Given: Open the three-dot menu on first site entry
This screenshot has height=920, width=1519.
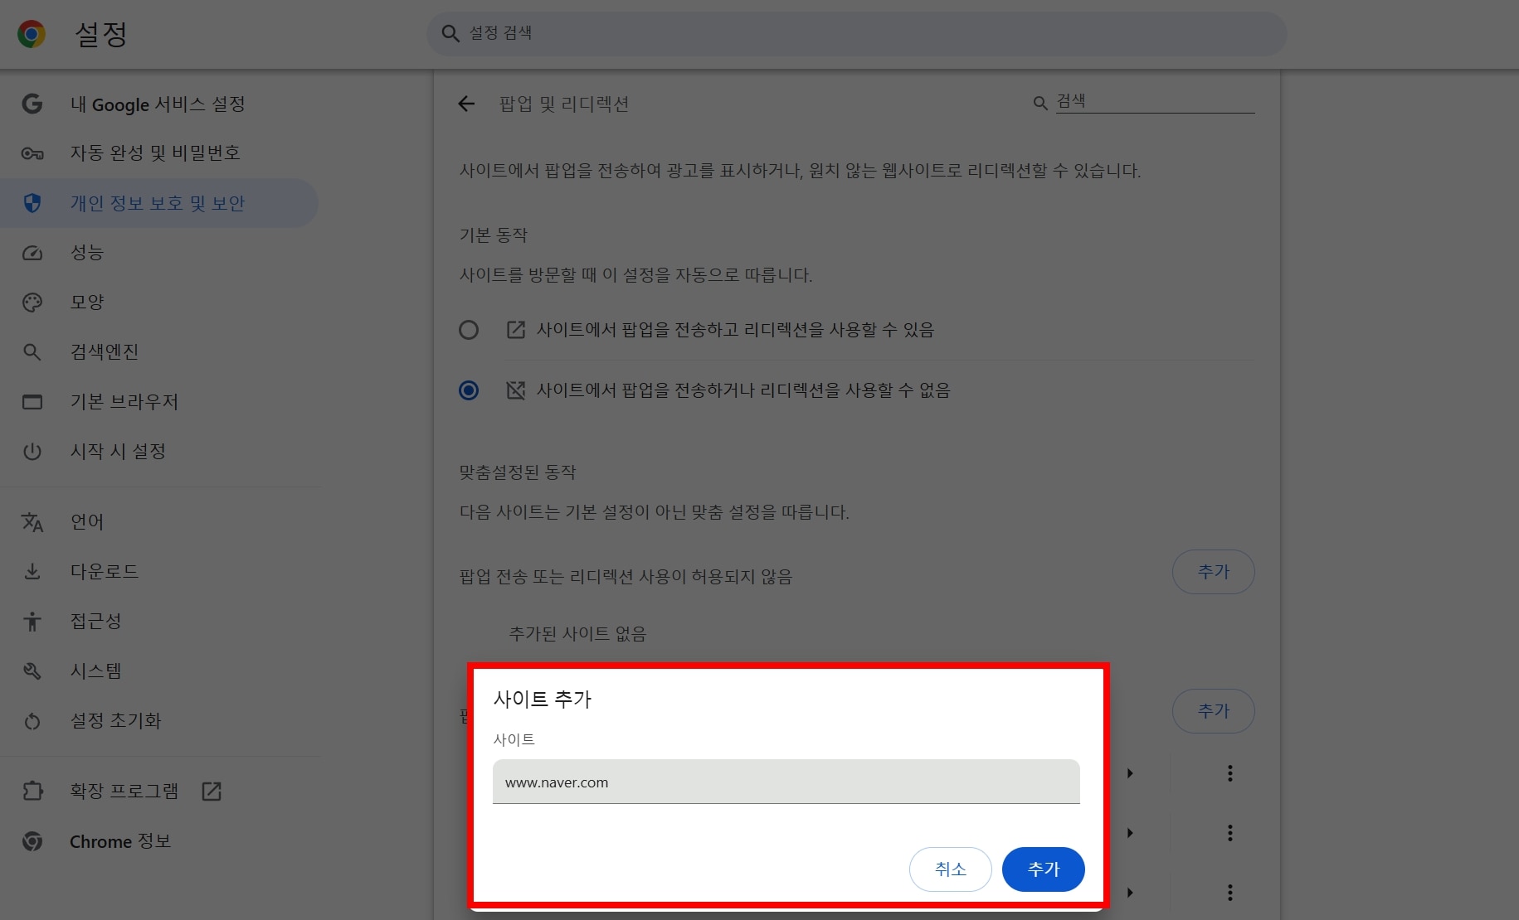Looking at the screenshot, I should [x=1229, y=773].
